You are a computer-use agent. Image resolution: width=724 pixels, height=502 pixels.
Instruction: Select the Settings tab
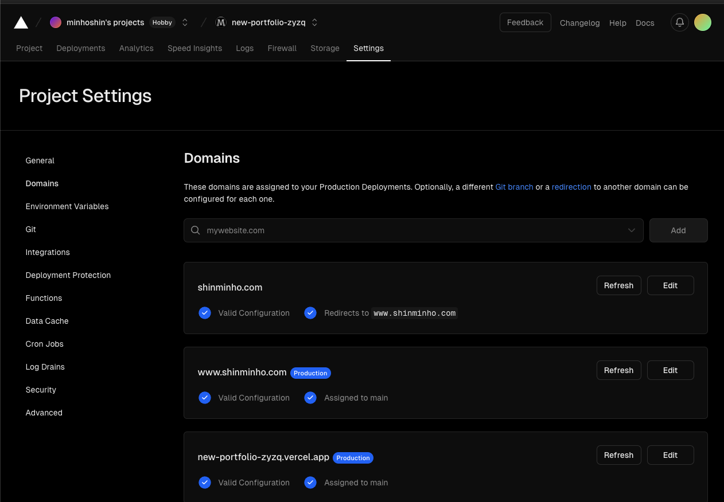tap(369, 48)
